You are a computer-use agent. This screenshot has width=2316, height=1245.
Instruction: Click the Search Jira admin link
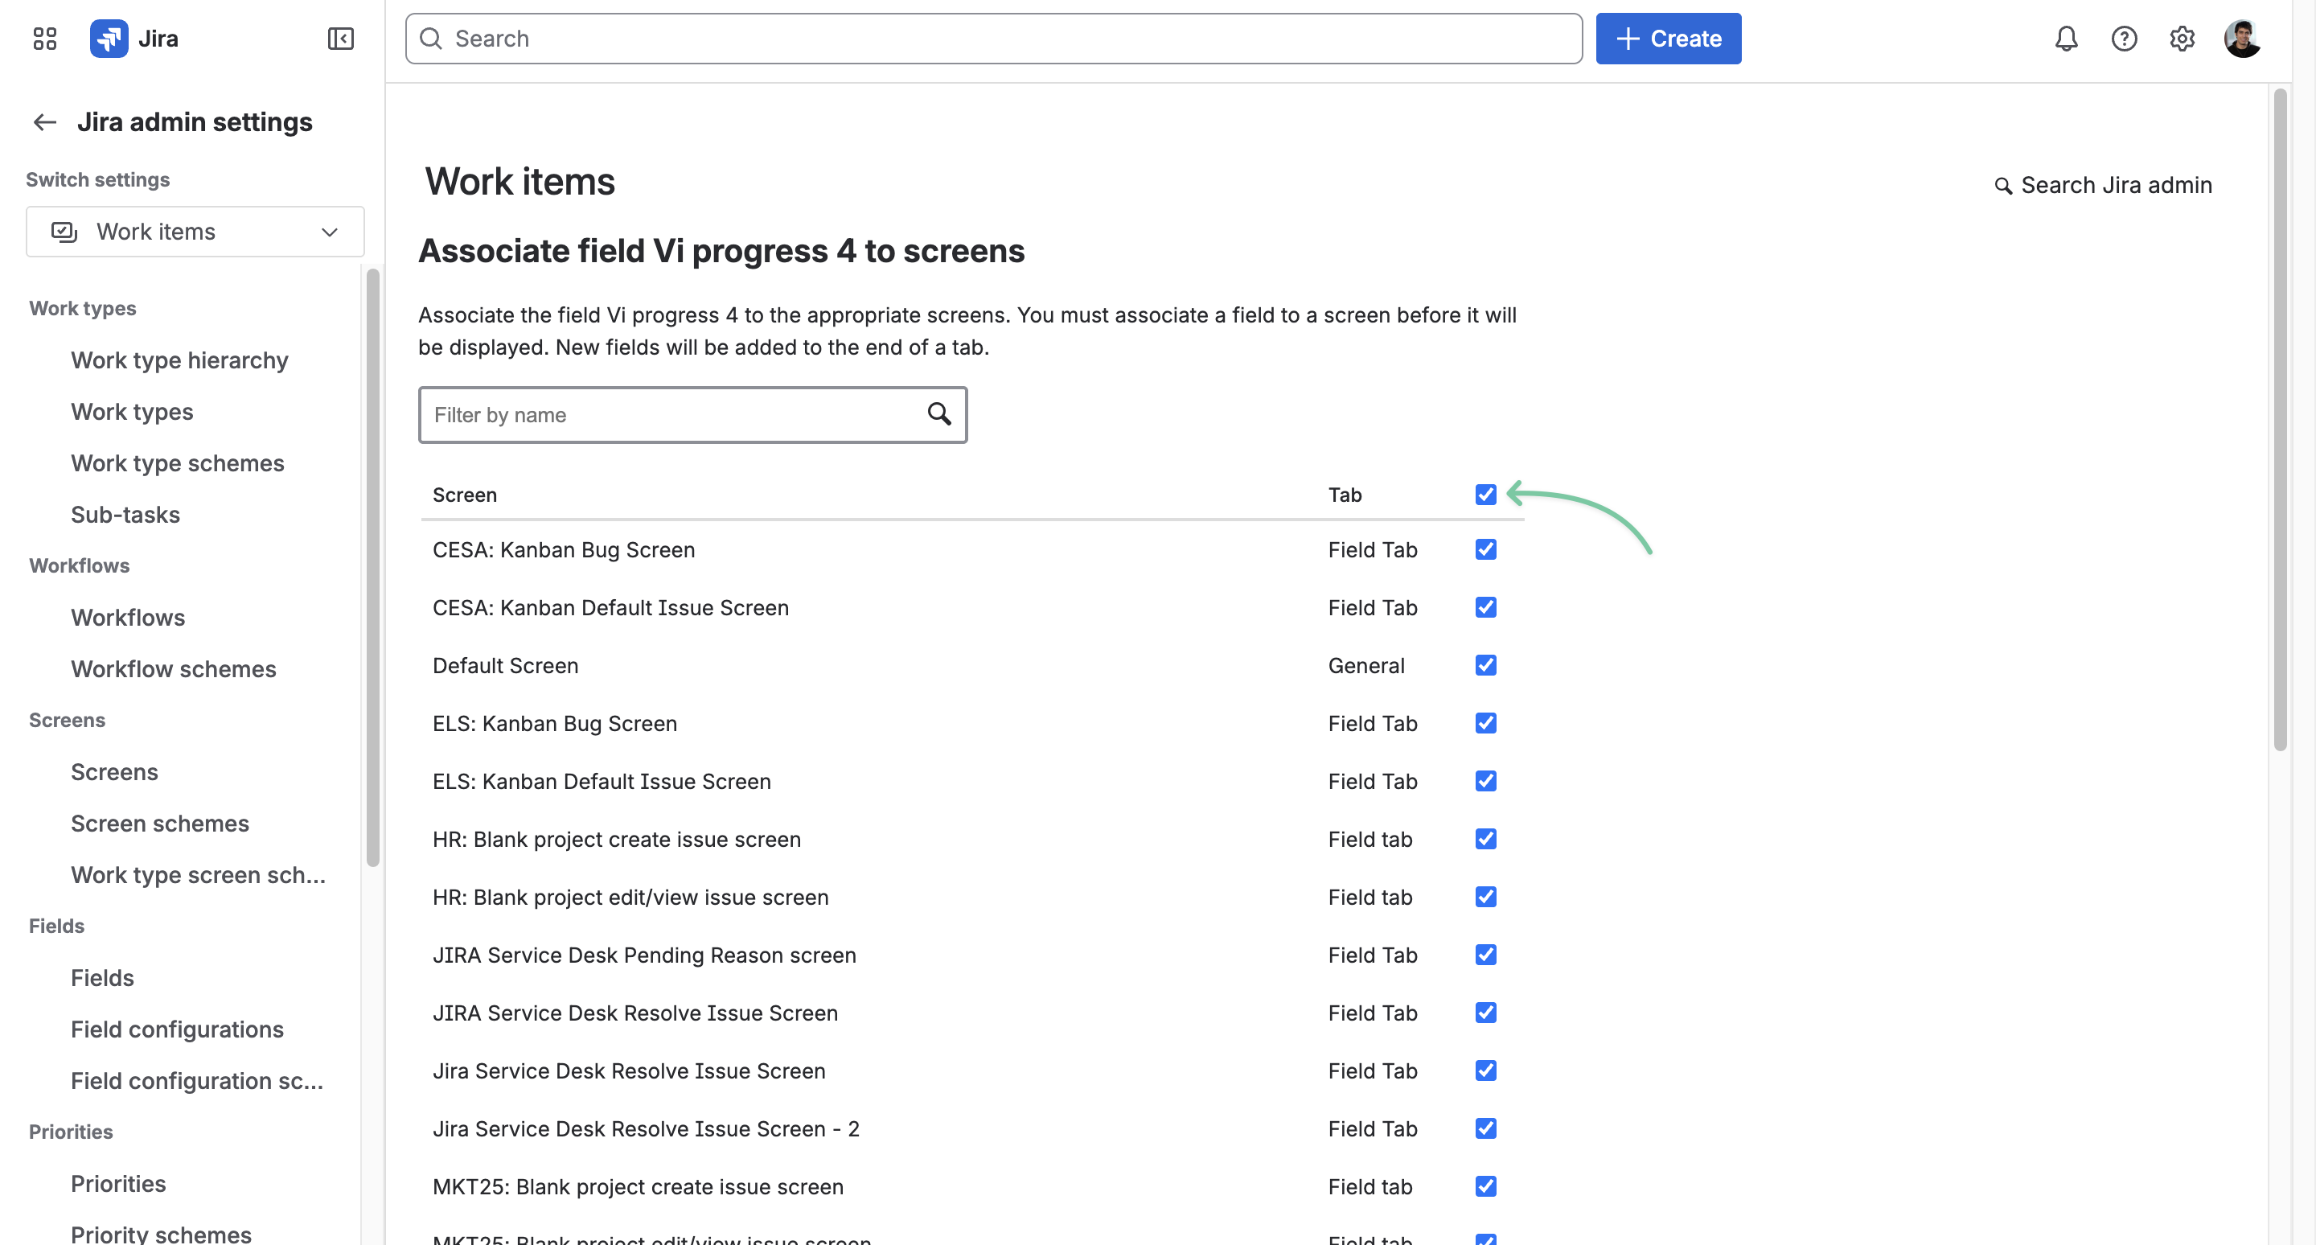(x=2103, y=185)
